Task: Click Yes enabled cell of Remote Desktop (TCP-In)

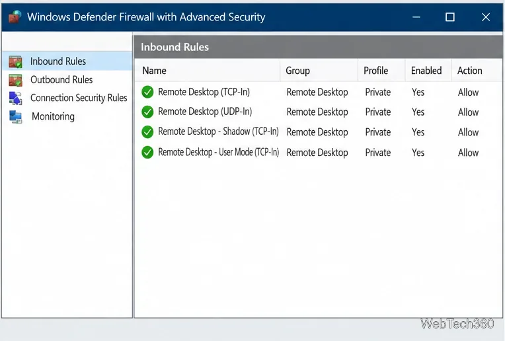Action: [418, 93]
